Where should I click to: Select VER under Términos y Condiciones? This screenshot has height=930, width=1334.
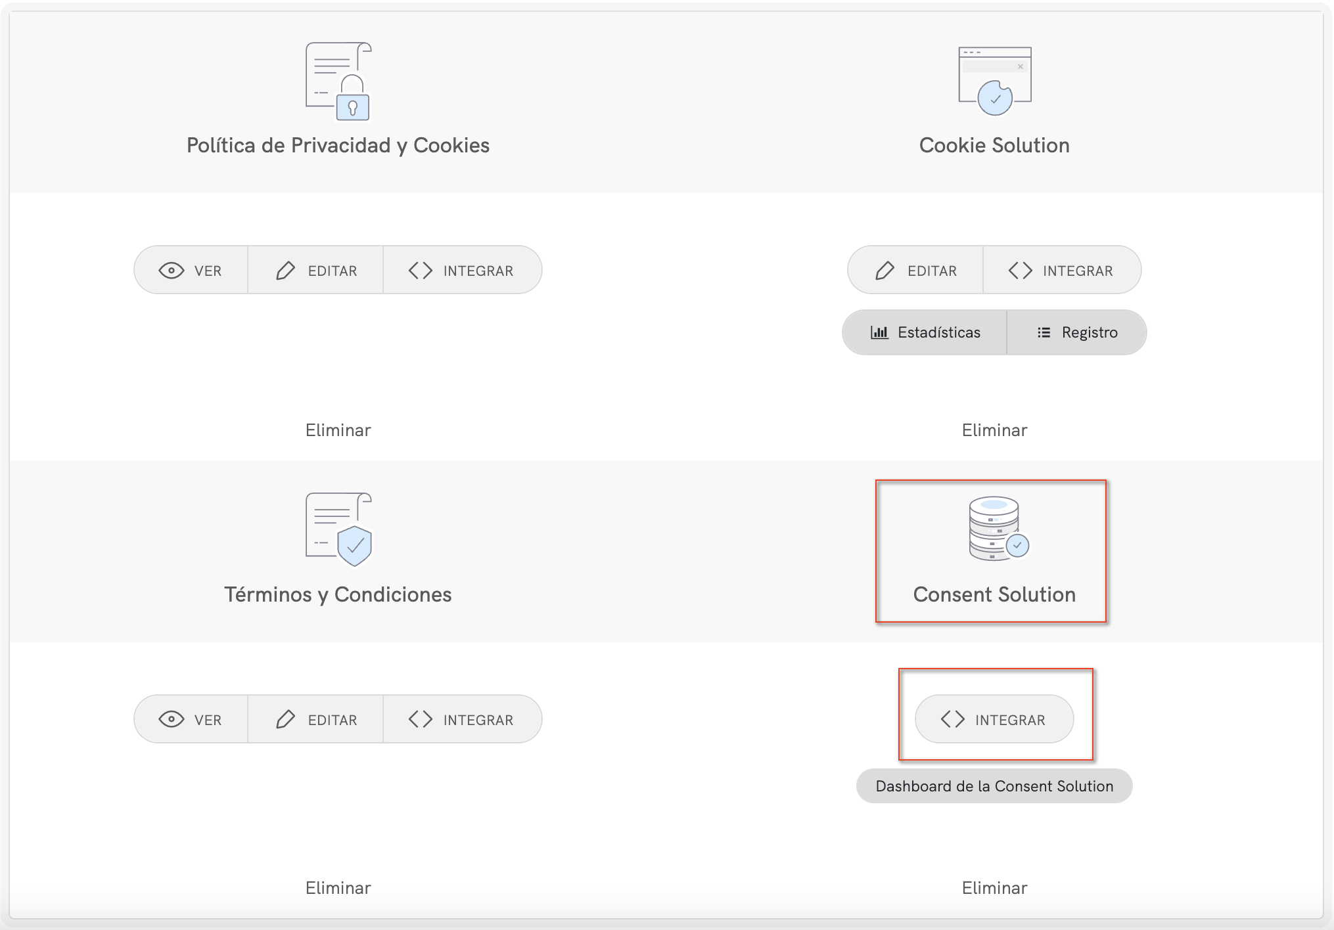(x=191, y=719)
